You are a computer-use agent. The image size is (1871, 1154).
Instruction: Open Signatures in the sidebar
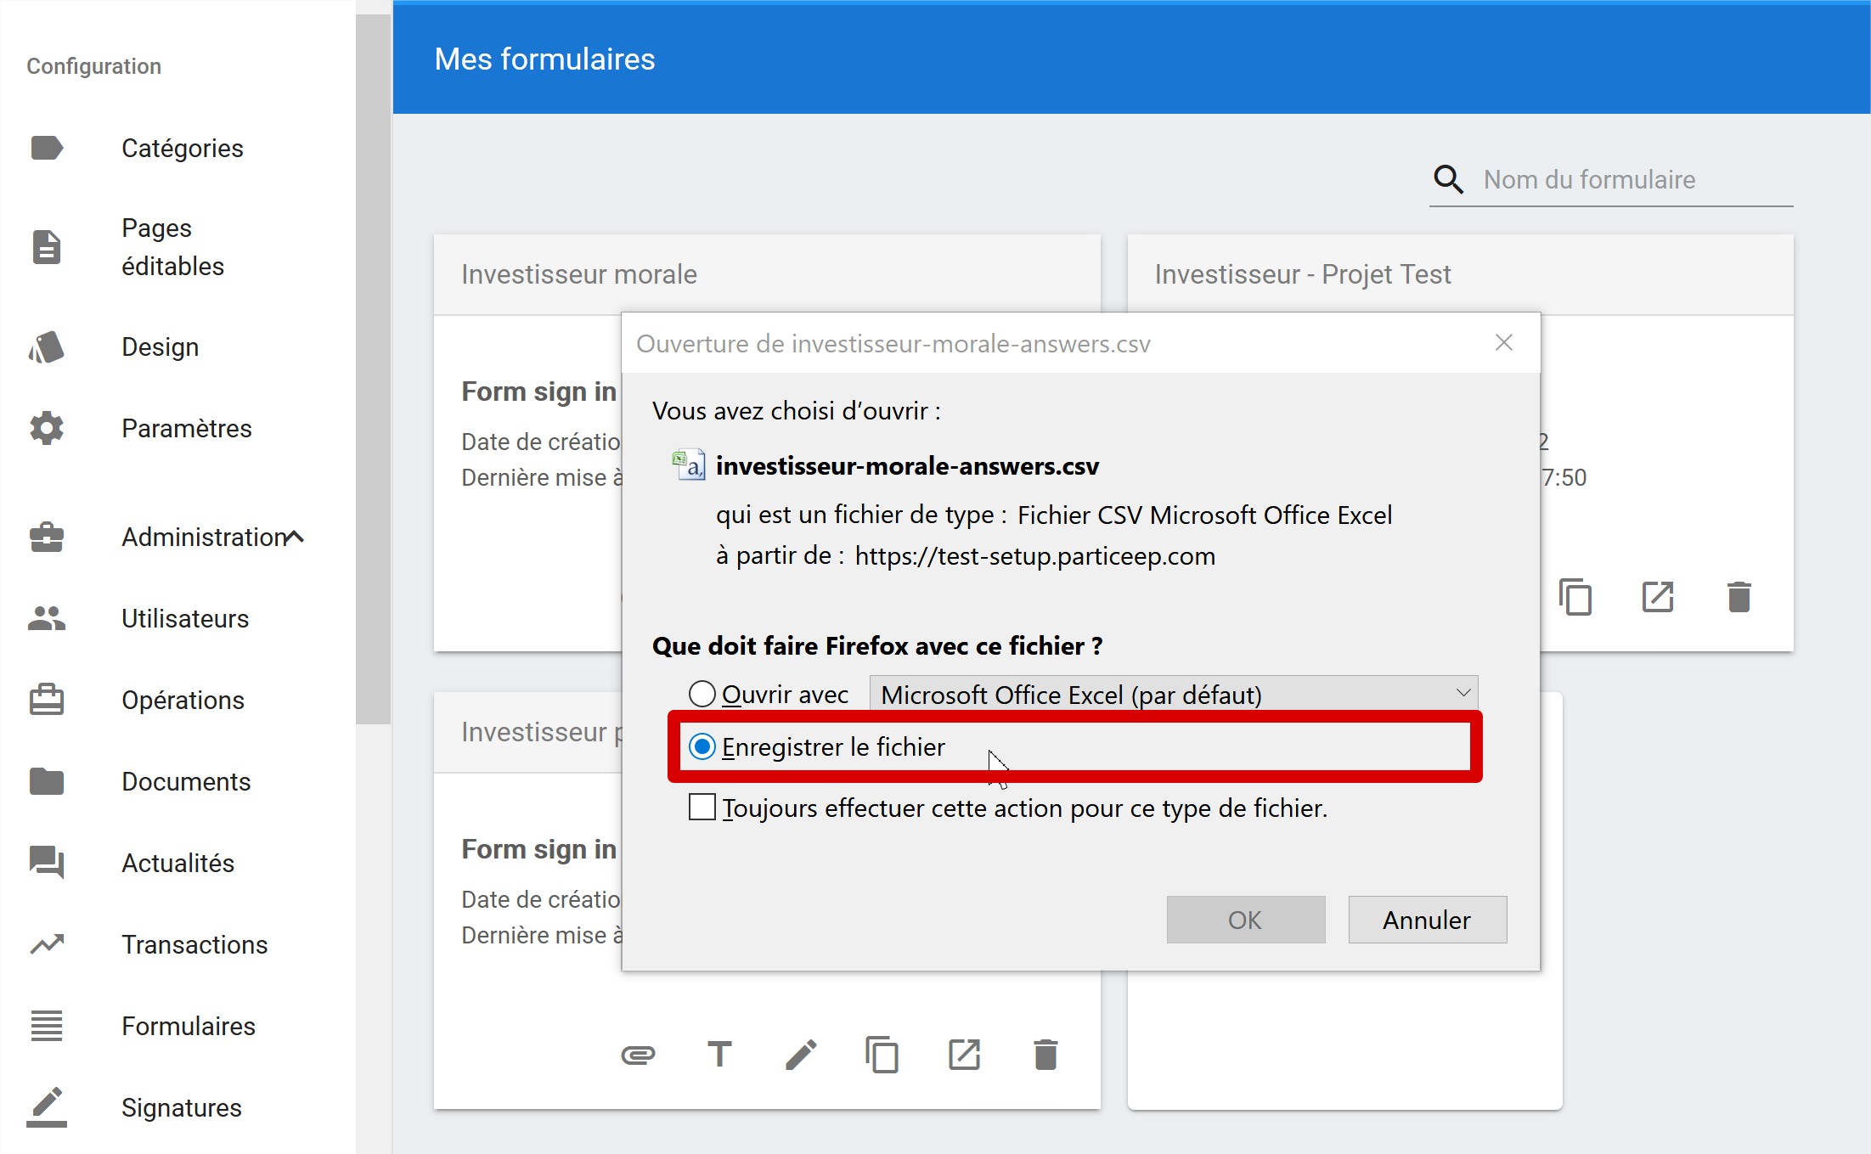click(x=181, y=1107)
